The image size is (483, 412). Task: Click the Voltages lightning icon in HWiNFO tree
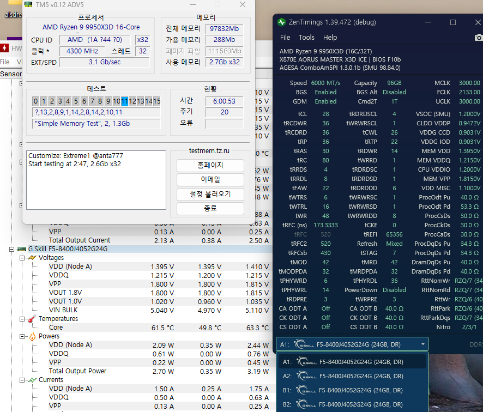(32, 257)
